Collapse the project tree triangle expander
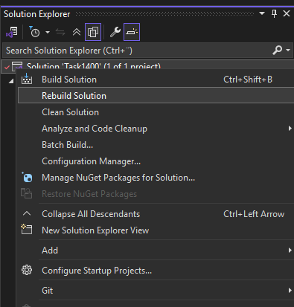The width and height of the screenshot is (294, 307). pyautogui.click(x=11, y=81)
